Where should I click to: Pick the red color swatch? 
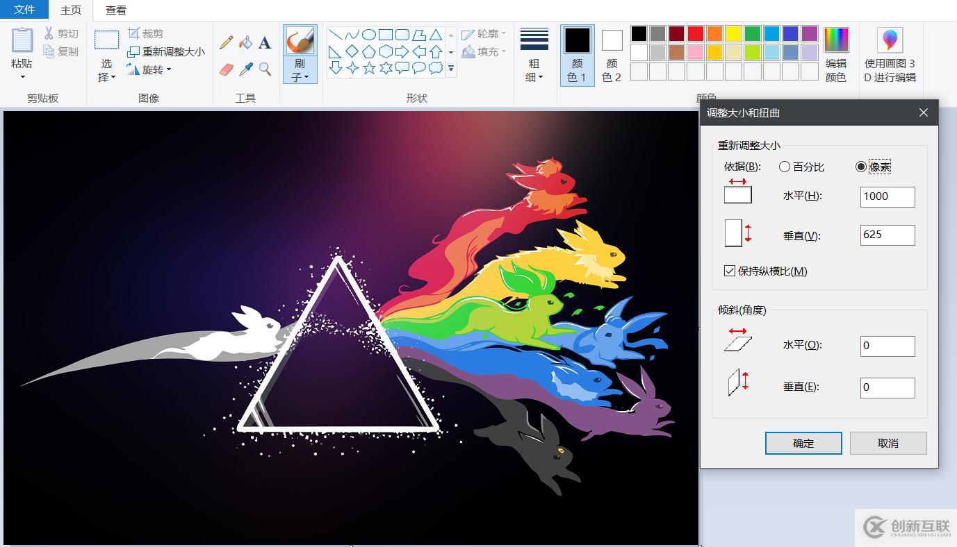(696, 33)
